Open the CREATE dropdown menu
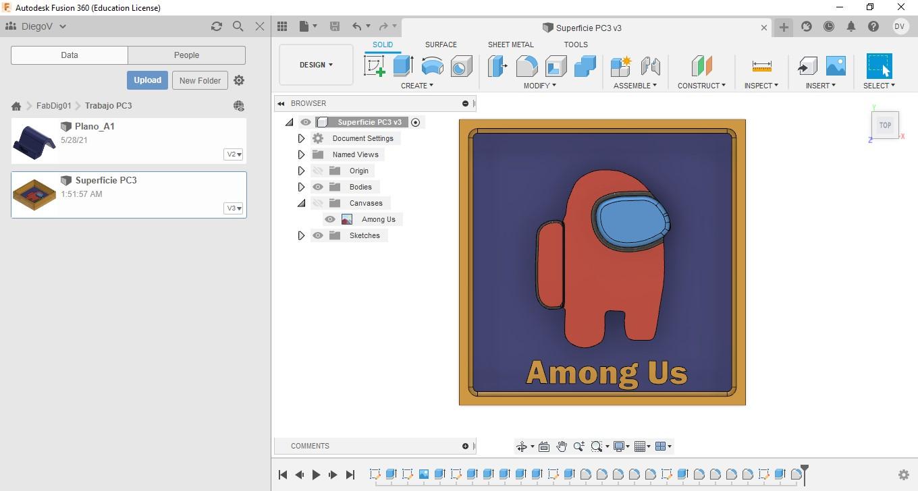Screen dimensions: 918x491 (x=417, y=86)
